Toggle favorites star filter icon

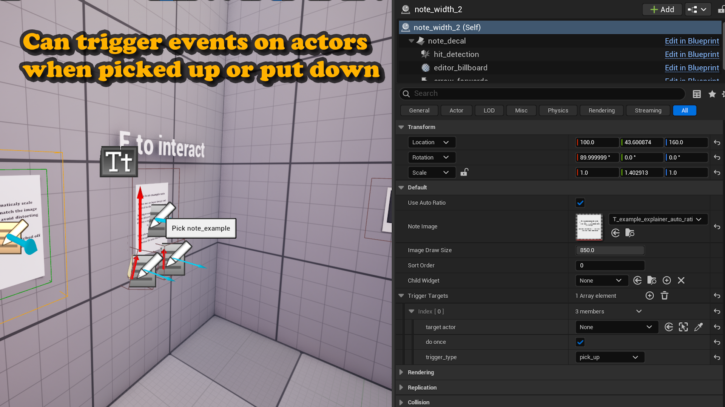[712, 94]
